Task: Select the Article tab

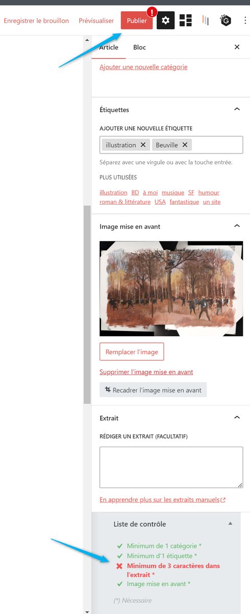Action: click(108, 47)
